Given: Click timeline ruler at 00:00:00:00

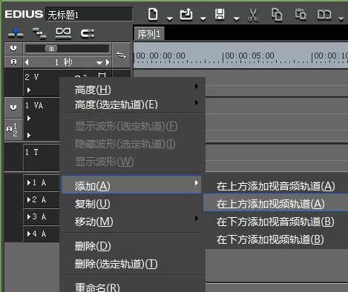Looking at the screenshot, I should (160, 56).
